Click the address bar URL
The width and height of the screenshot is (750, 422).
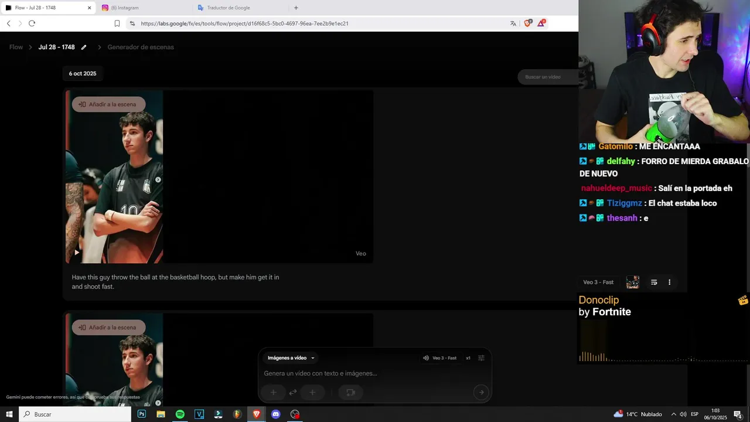click(x=245, y=23)
